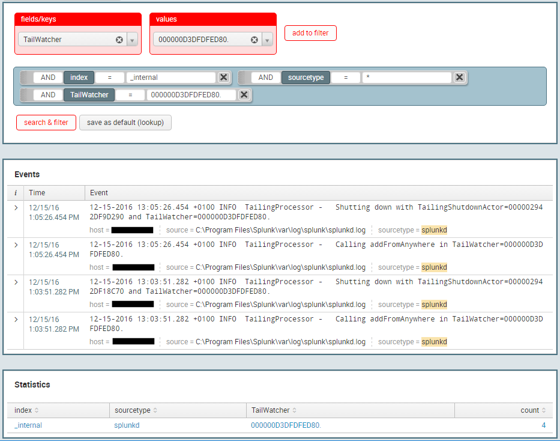Remove the index filter condition
Viewport: 560px width, 441px height.
click(223, 77)
